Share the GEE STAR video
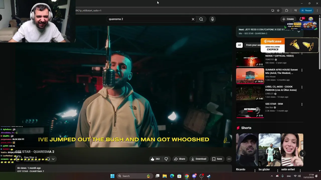The height and width of the screenshot is (180, 321). [180, 159]
